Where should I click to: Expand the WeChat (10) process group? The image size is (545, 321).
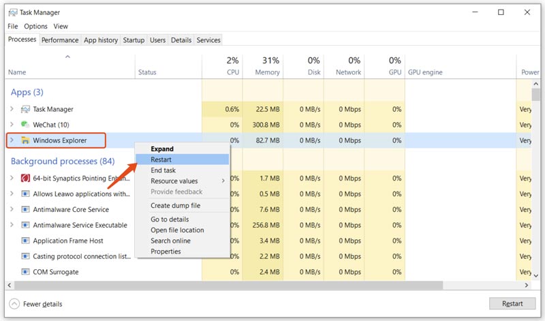pos(12,125)
